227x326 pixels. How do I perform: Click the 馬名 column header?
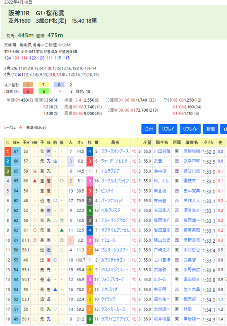point(115,142)
